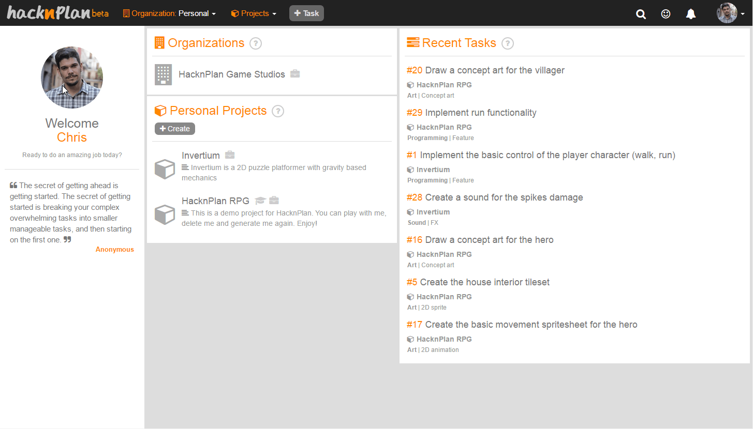
Task: Click the smiley feedback icon
Action: pyautogui.click(x=666, y=14)
